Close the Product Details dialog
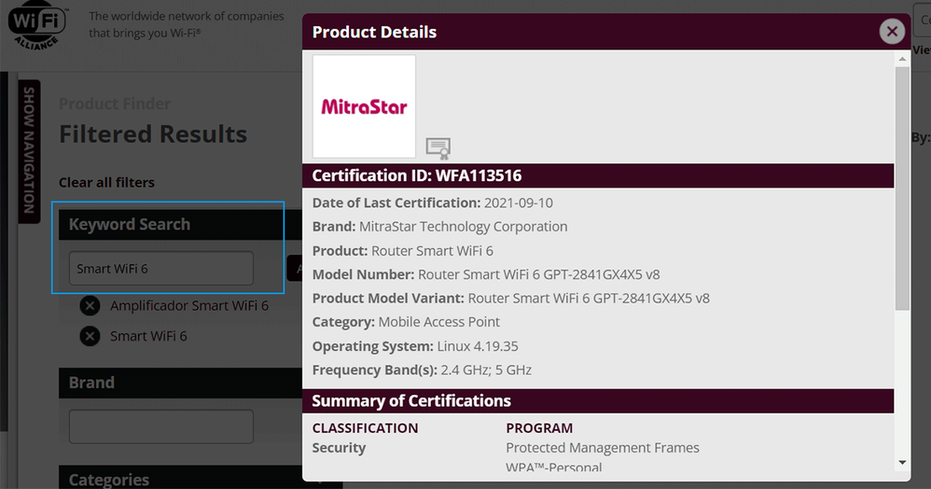The width and height of the screenshot is (931, 489). 892,32
